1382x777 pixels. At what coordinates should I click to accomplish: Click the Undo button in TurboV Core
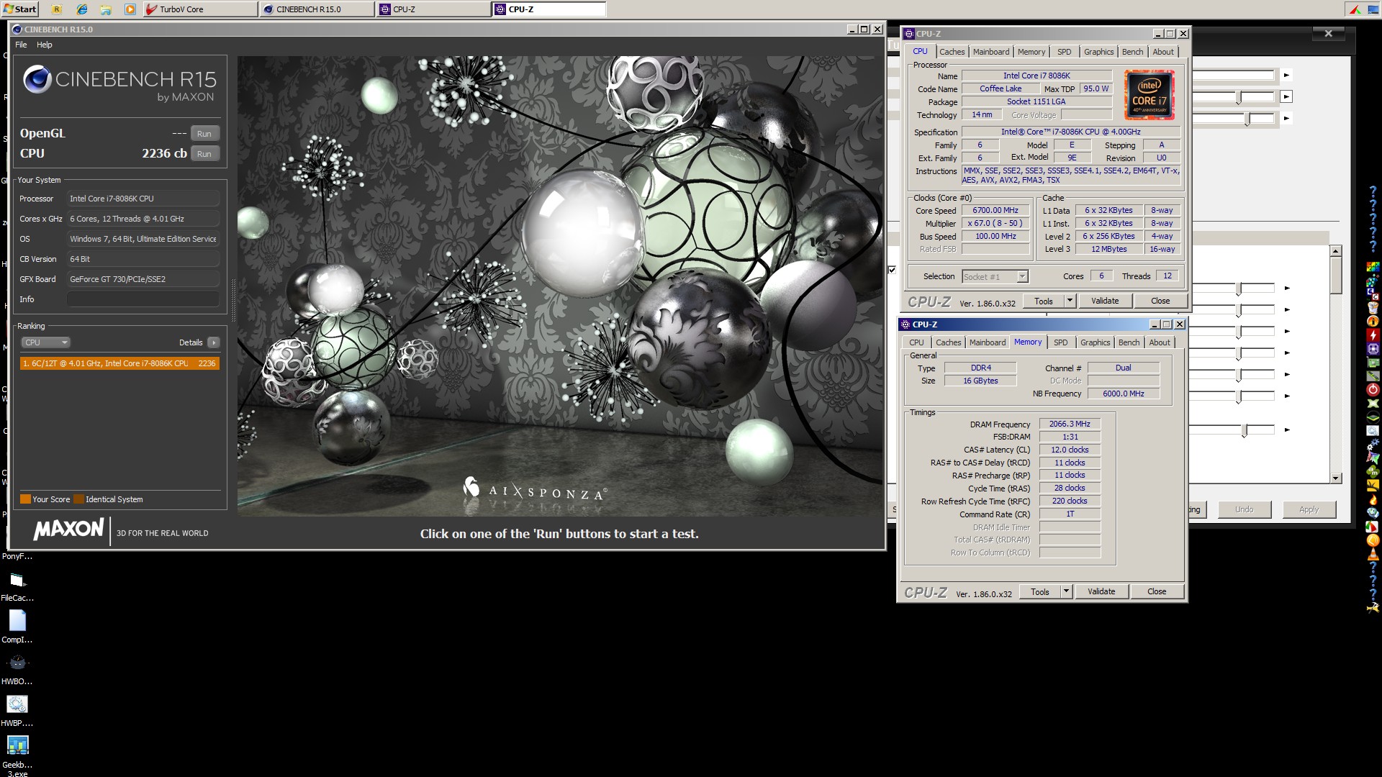(x=1244, y=509)
